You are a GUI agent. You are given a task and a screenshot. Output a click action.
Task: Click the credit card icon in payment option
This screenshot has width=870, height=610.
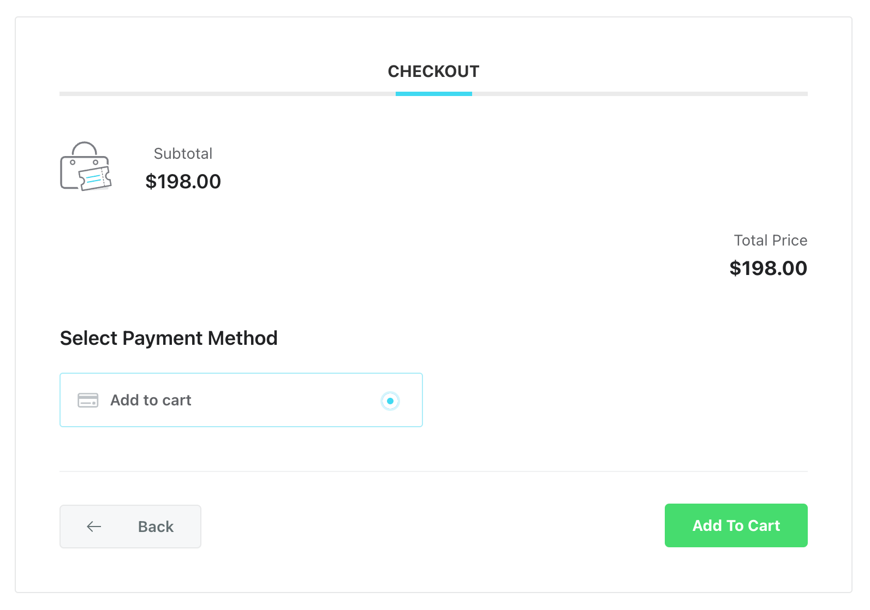point(88,400)
